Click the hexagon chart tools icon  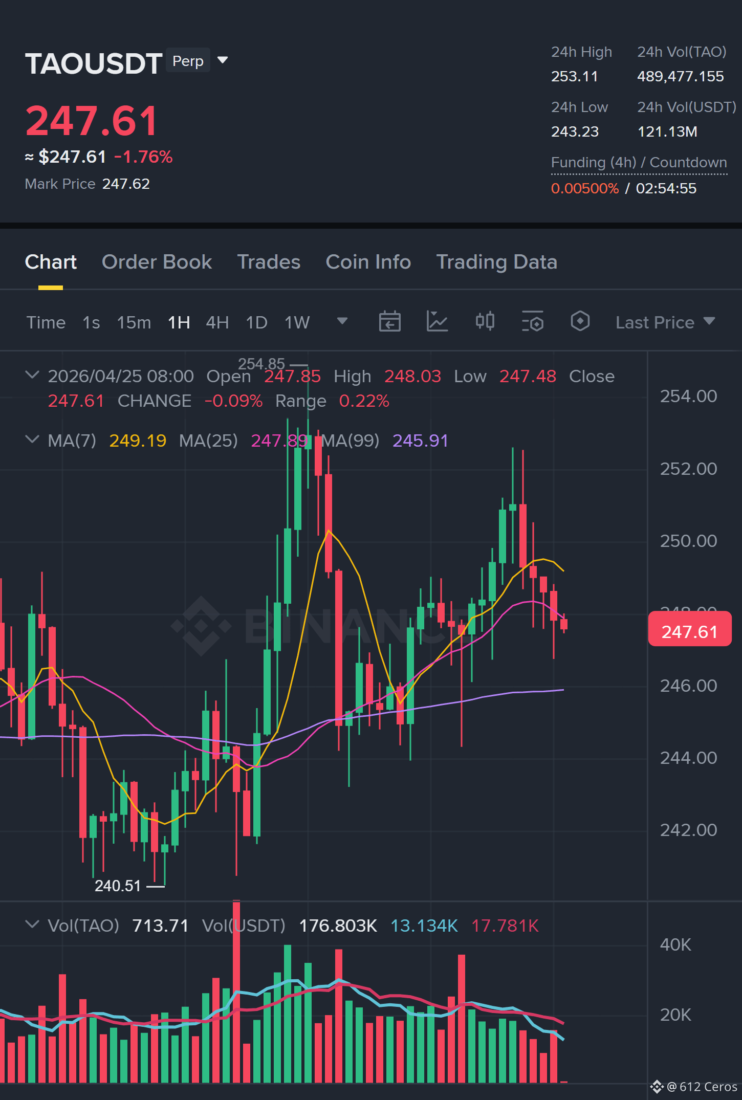coord(580,322)
